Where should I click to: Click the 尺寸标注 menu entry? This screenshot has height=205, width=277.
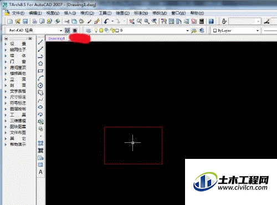18,97
